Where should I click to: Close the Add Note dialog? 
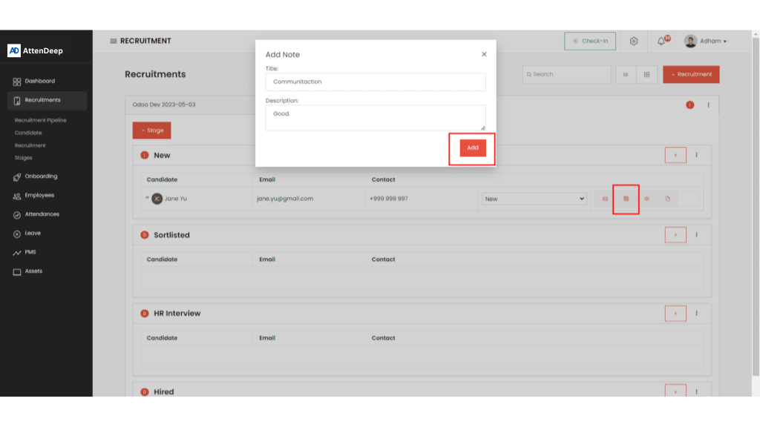point(484,54)
